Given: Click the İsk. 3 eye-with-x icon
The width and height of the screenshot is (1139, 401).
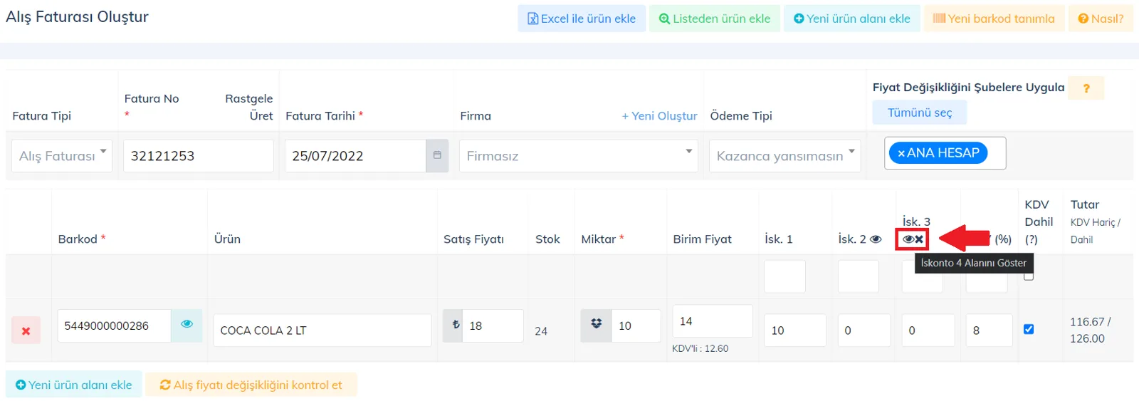Looking at the screenshot, I should 913,239.
